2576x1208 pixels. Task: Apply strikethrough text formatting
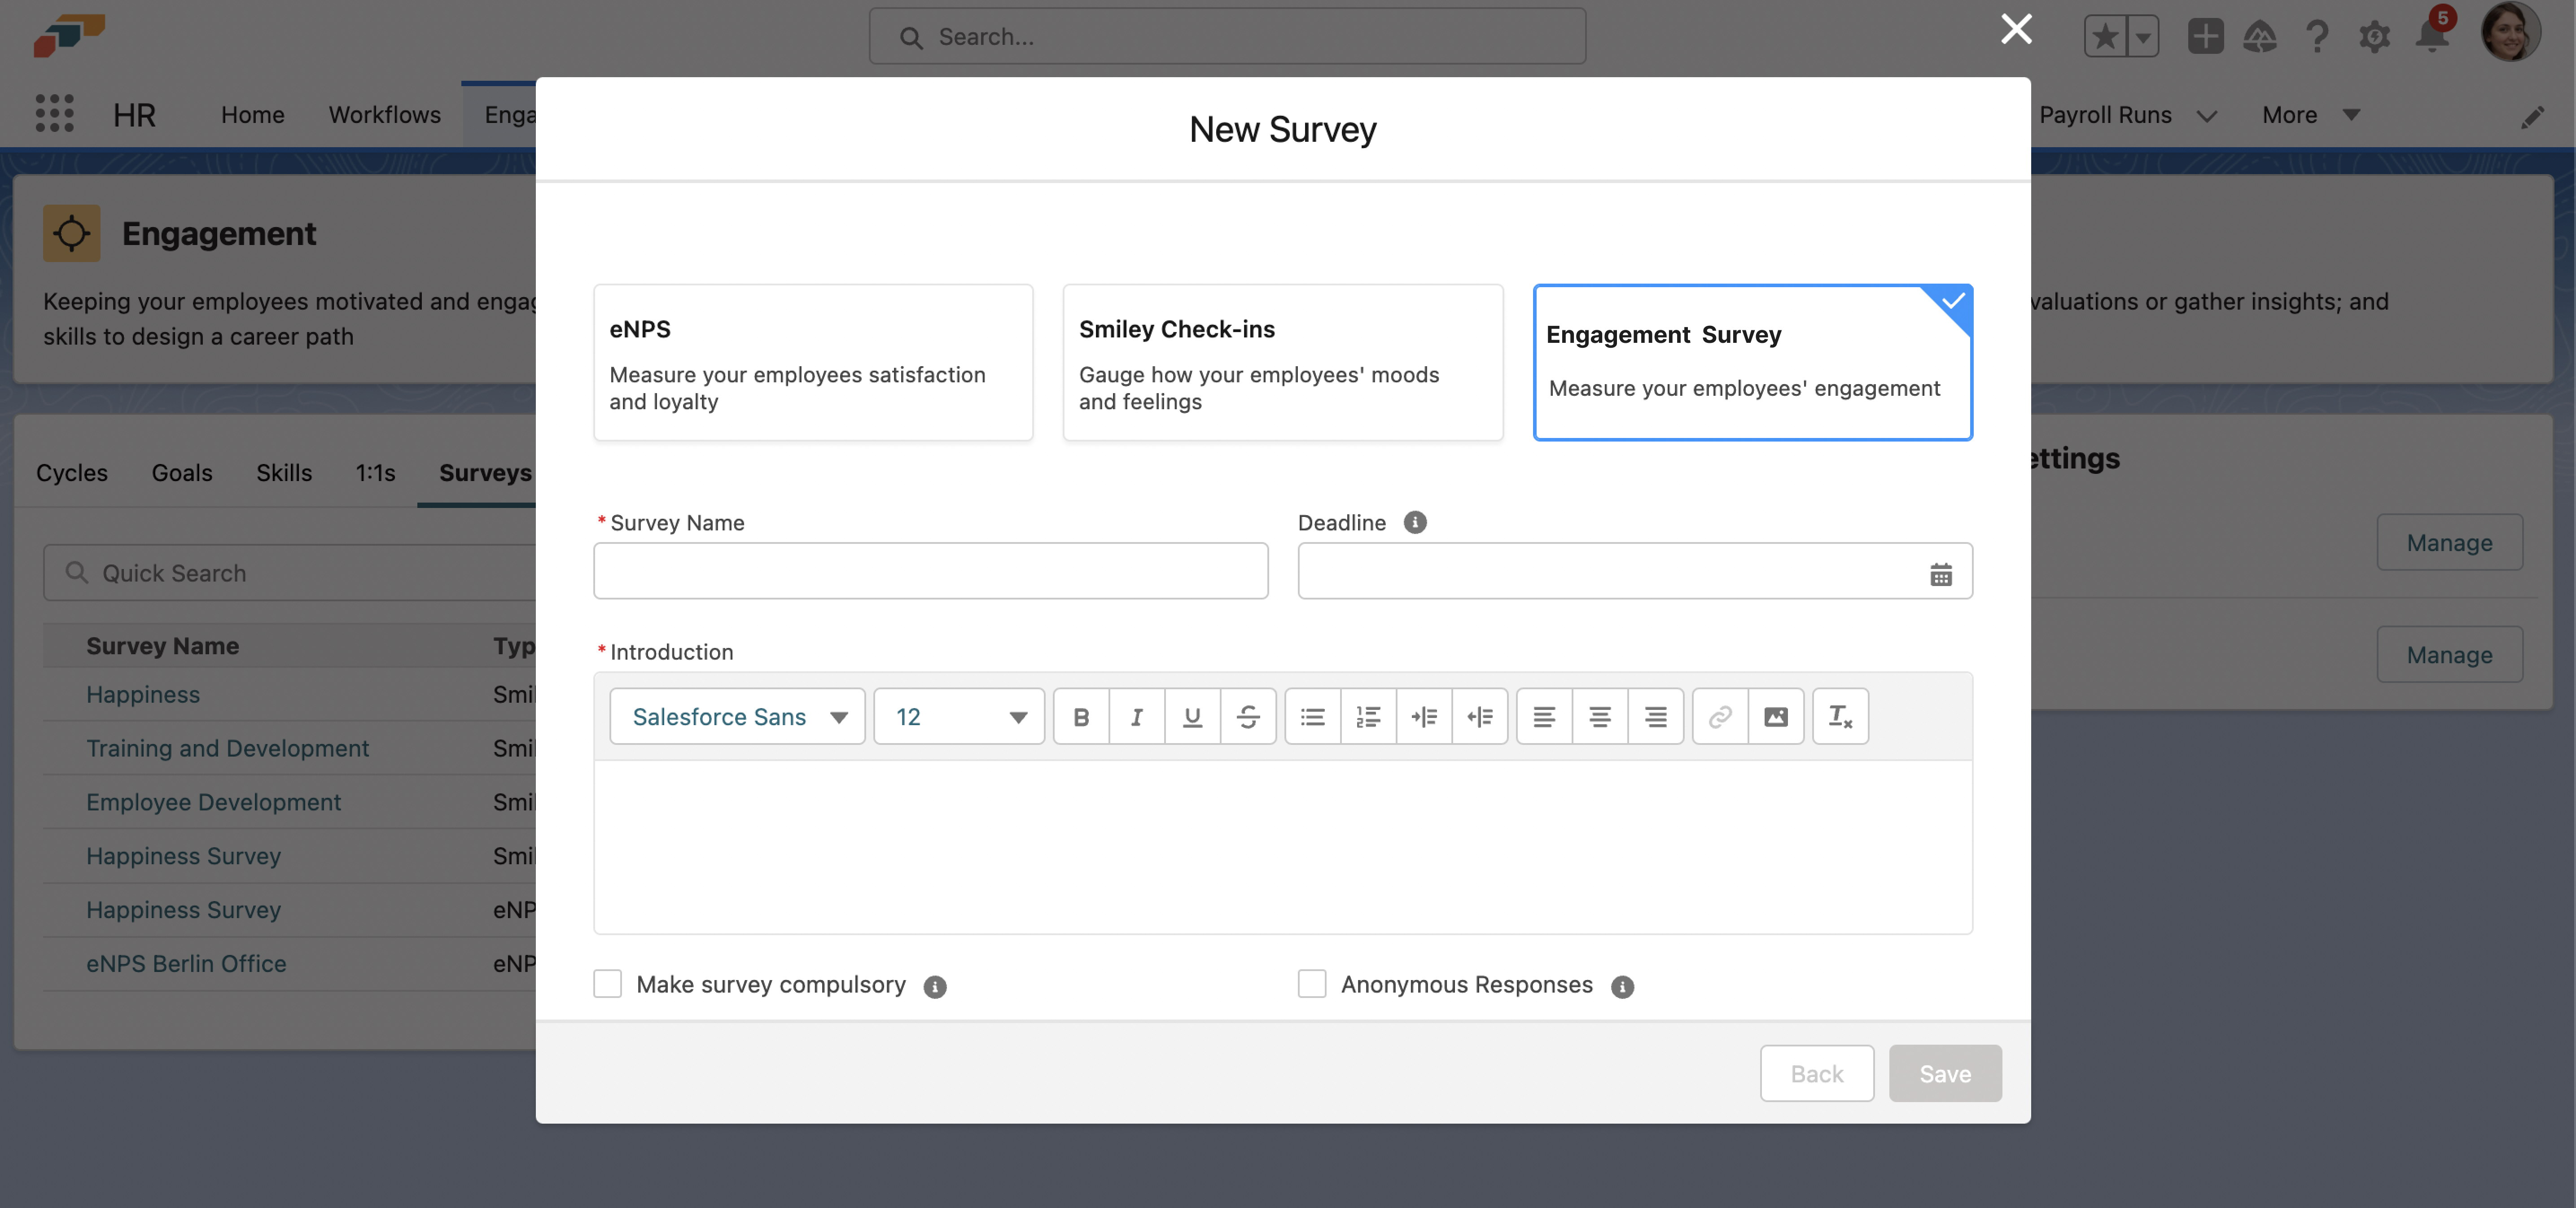pos(1249,716)
